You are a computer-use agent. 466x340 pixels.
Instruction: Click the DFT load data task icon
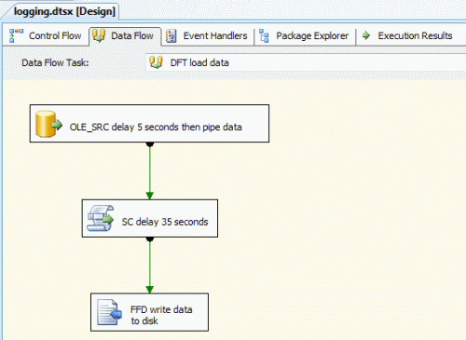point(156,62)
